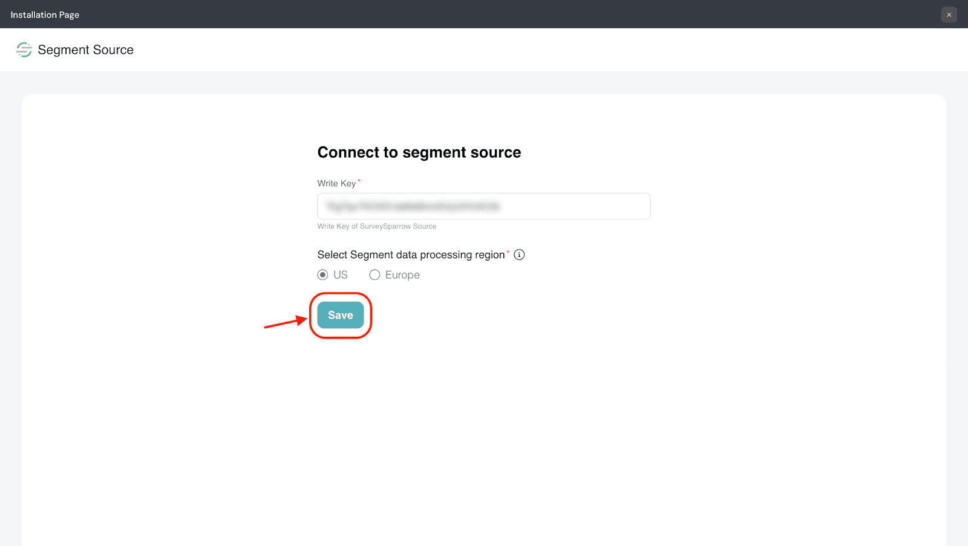Click the US option label text
Screen dimensions: 968x546
(x=341, y=275)
